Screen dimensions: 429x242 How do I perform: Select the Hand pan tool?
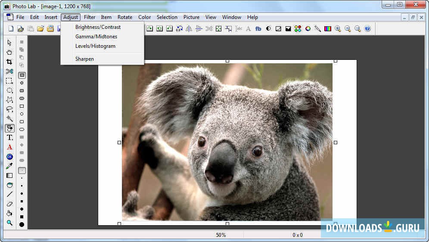point(9,53)
